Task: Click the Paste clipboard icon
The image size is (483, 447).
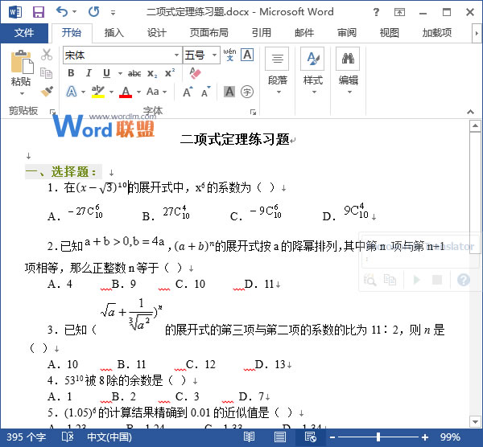Action: click(x=22, y=62)
